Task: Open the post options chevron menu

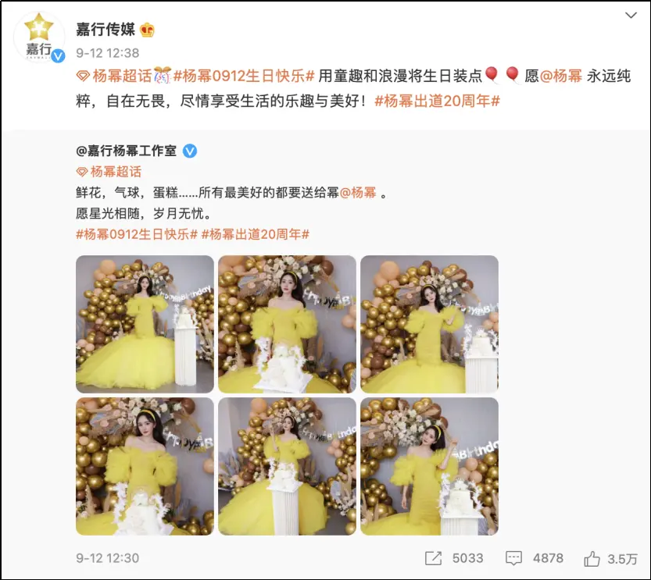Action: (x=631, y=16)
